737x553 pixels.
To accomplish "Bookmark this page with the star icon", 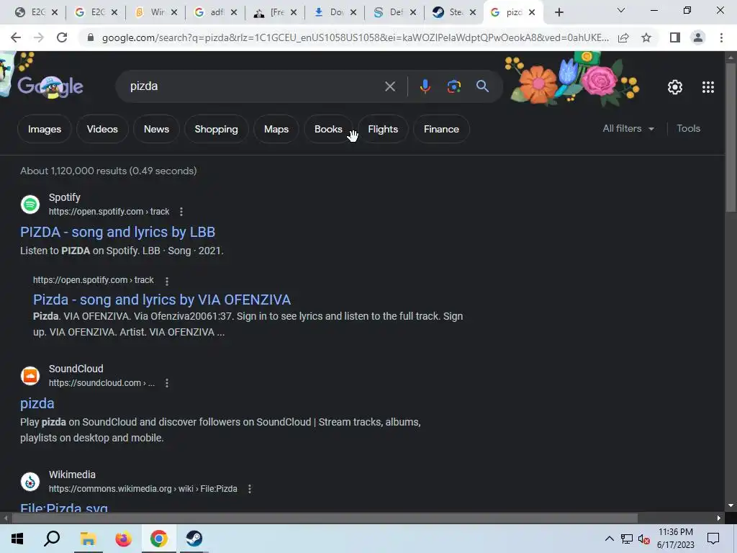I will tap(646, 37).
